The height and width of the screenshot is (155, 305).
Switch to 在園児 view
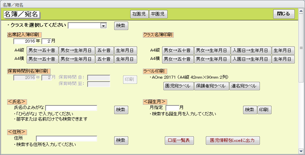coord(139,14)
